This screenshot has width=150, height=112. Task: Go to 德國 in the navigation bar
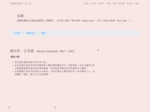tap(114, 4)
